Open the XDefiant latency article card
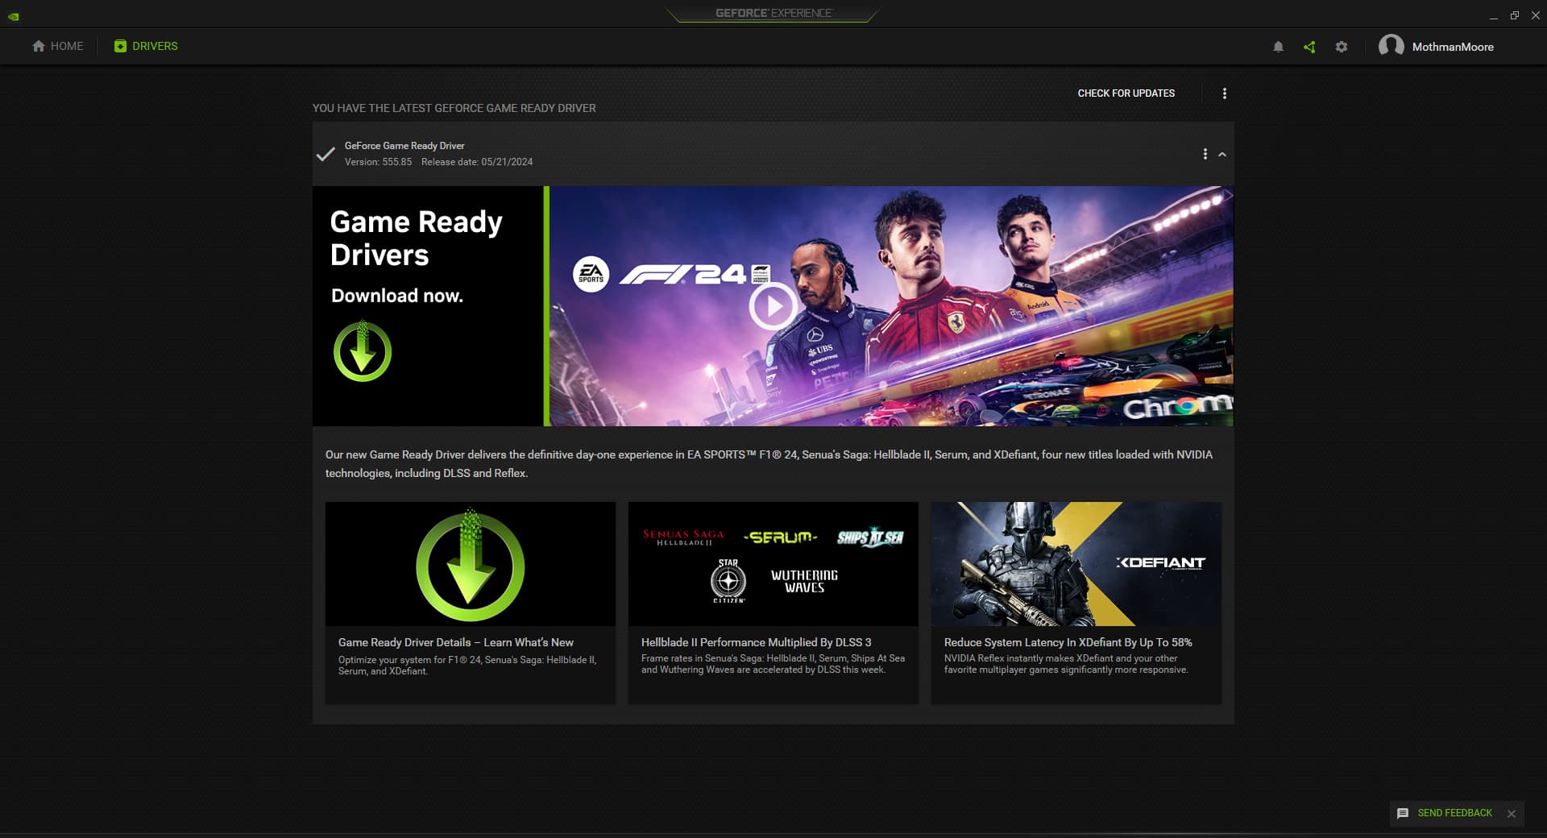1547x838 pixels. 1076,602
